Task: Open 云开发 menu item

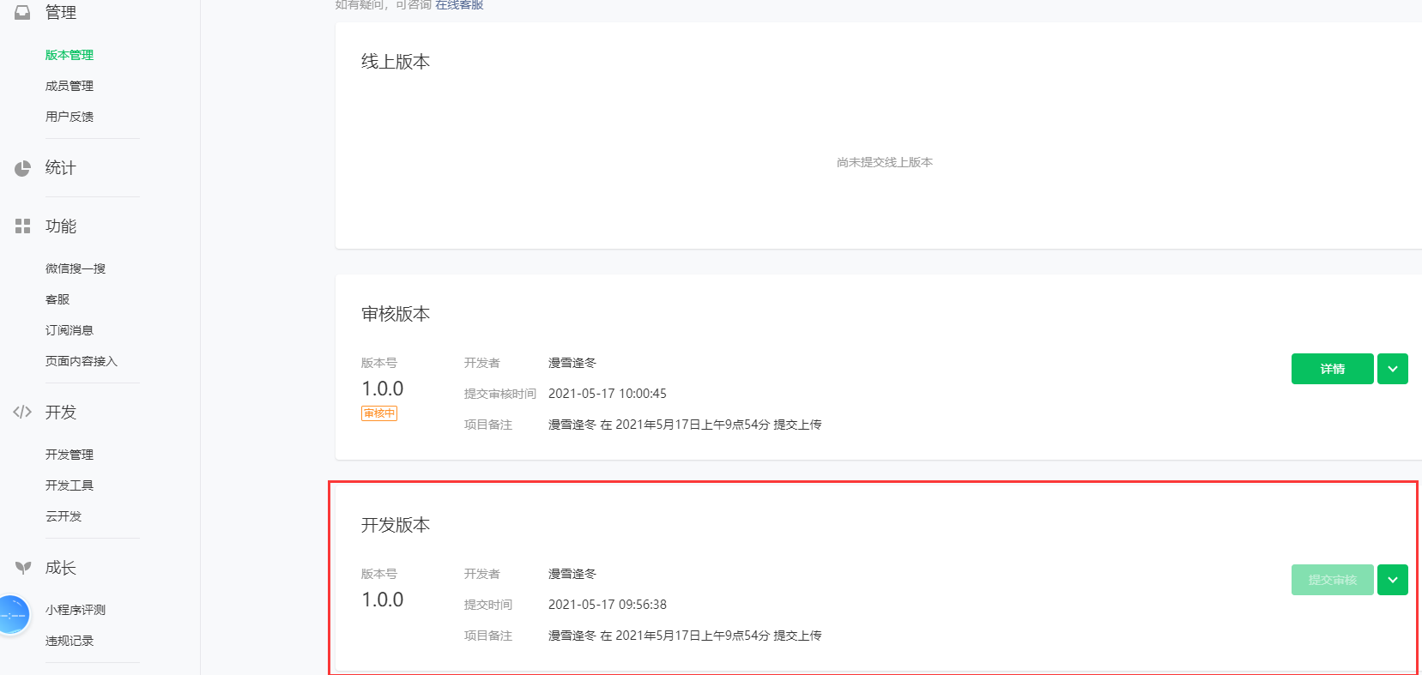Action: pyautogui.click(x=64, y=516)
